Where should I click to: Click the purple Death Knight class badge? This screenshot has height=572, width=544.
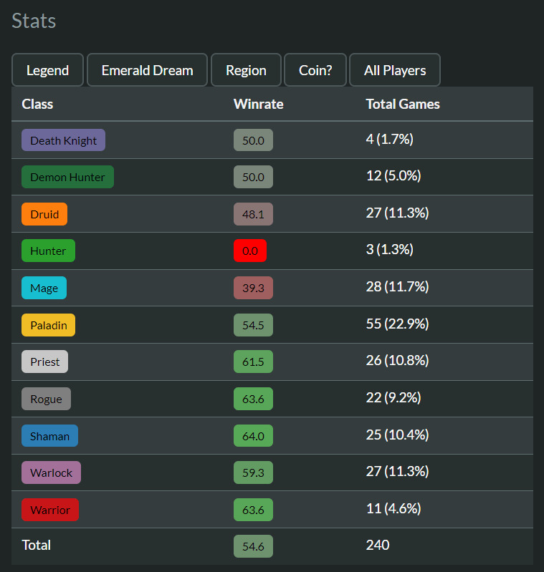[63, 140]
